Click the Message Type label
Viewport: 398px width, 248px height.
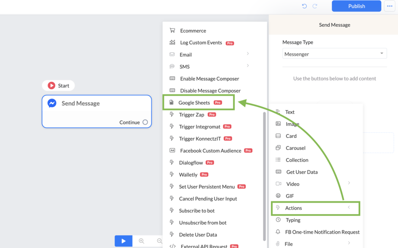pos(298,42)
